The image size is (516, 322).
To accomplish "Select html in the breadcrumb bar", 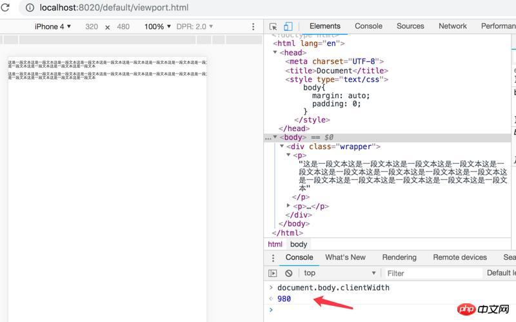I will point(275,244).
